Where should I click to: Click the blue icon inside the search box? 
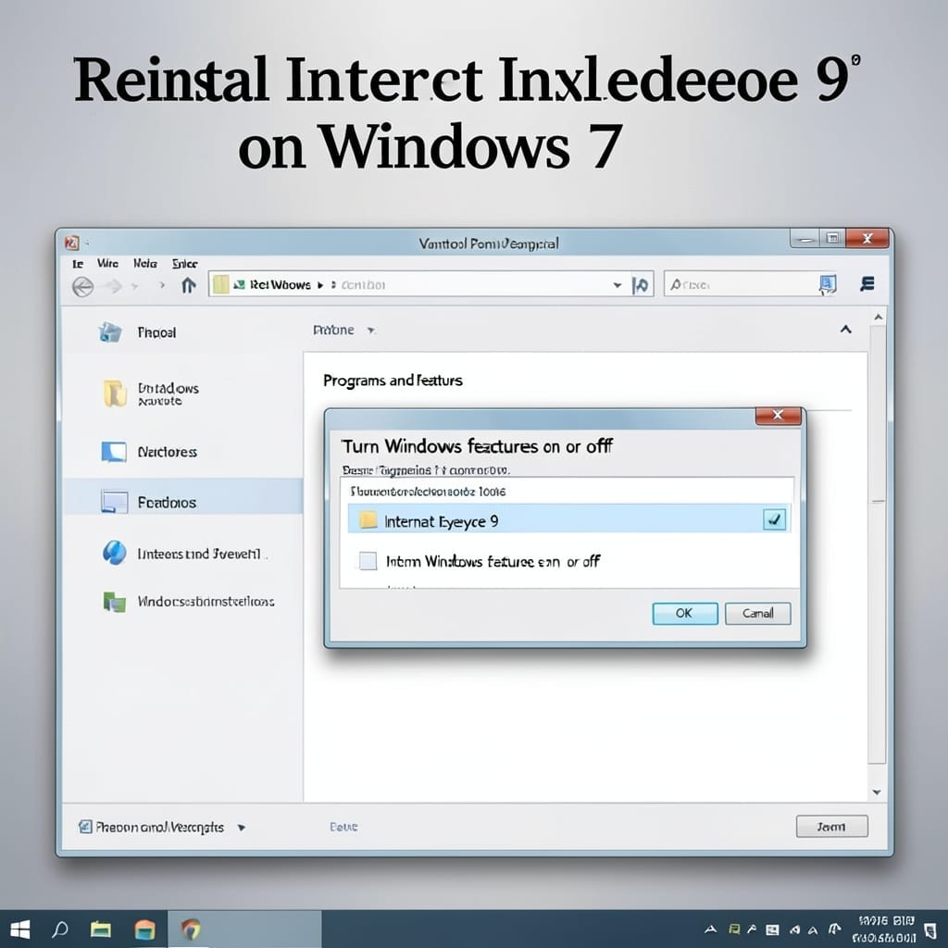pyautogui.click(x=827, y=284)
